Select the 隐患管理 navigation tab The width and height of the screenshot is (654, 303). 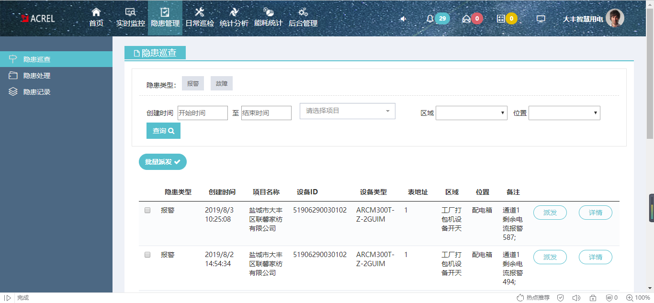165,18
